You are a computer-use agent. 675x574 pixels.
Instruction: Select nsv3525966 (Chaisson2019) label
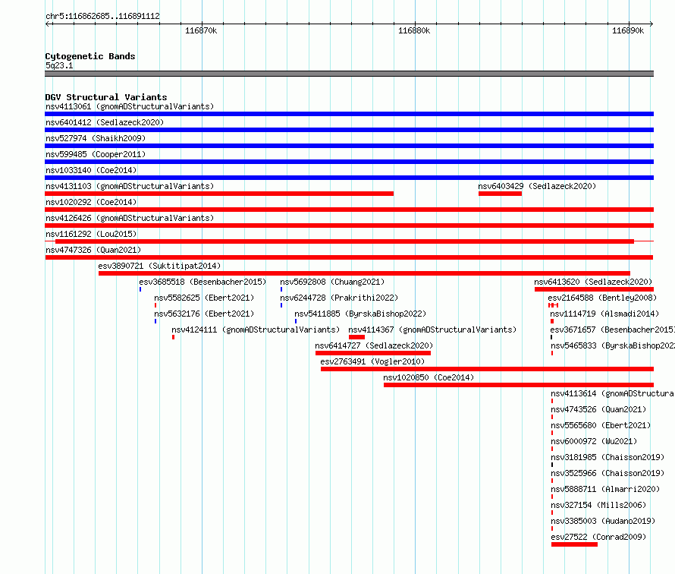pos(607,473)
